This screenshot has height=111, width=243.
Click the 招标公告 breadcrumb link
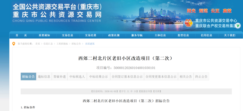click(76, 44)
